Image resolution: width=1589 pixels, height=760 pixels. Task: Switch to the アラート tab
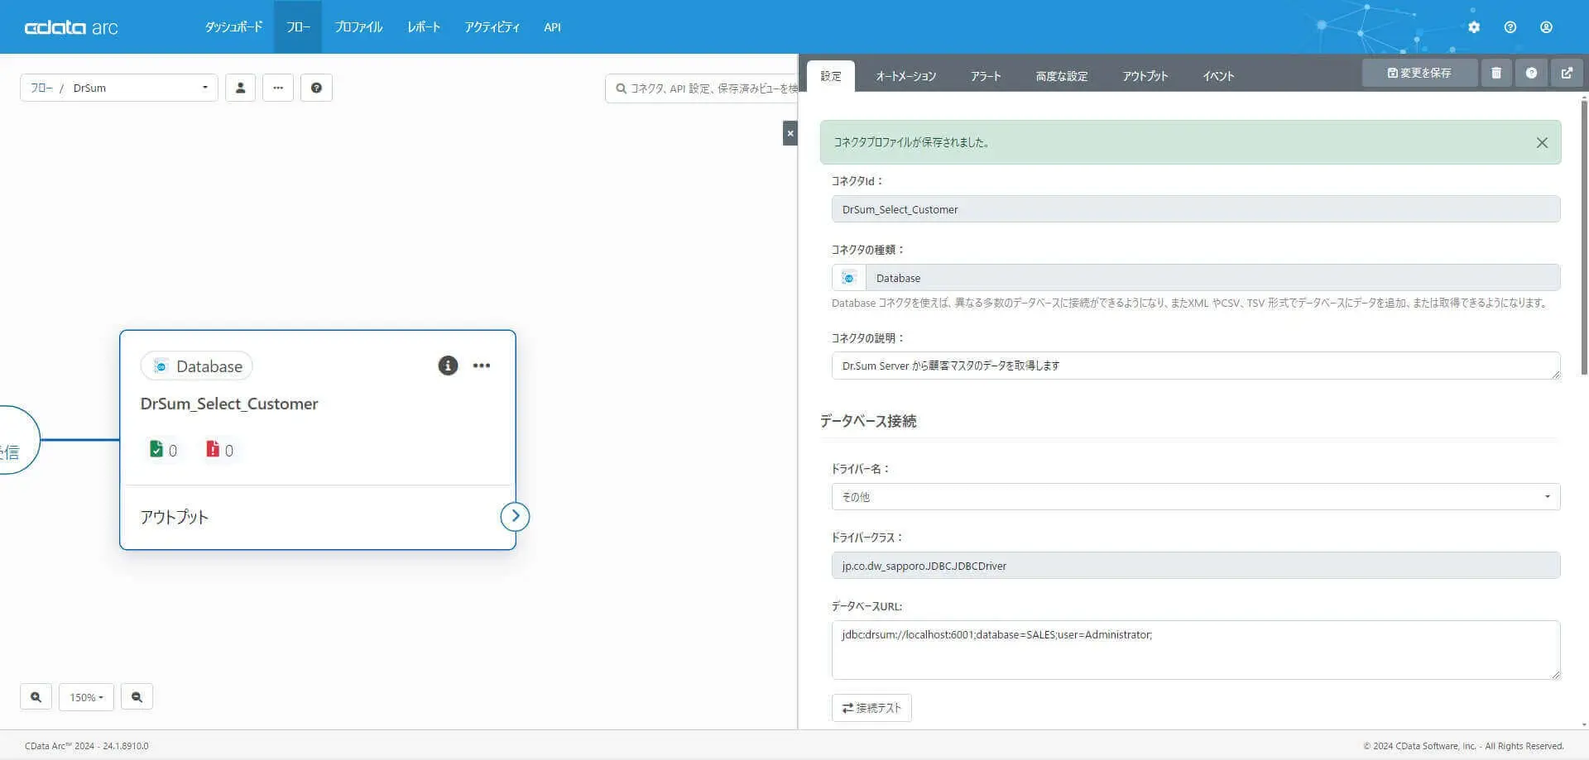point(986,76)
